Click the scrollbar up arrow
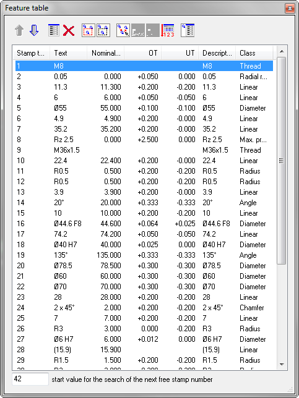Image resolution: width=299 pixels, height=398 pixels. (x=282, y=51)
